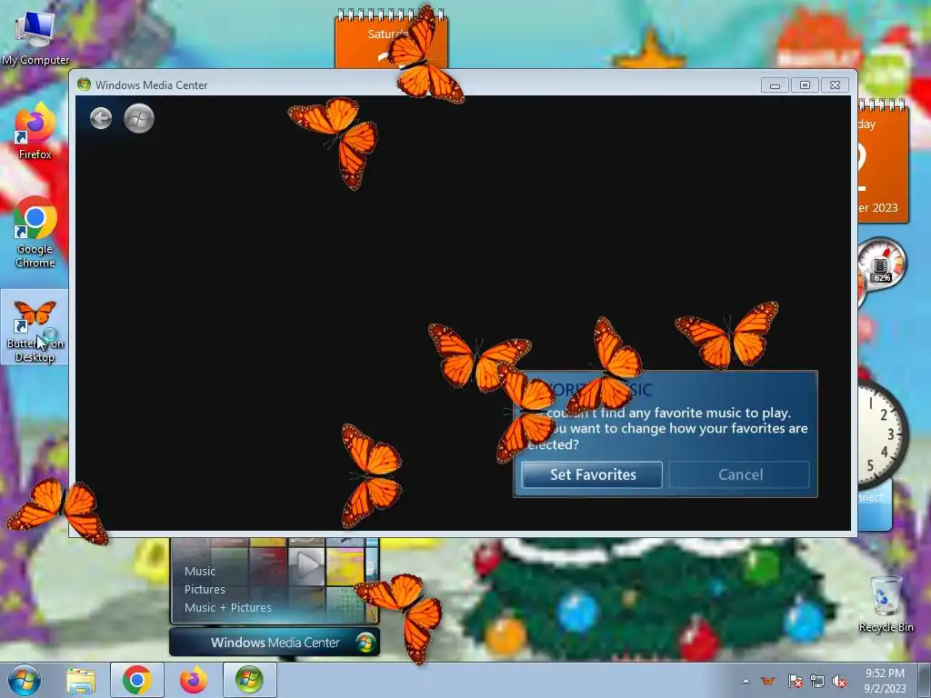
Task: Click the Media Center back arrow button
Action: [101, 118]
